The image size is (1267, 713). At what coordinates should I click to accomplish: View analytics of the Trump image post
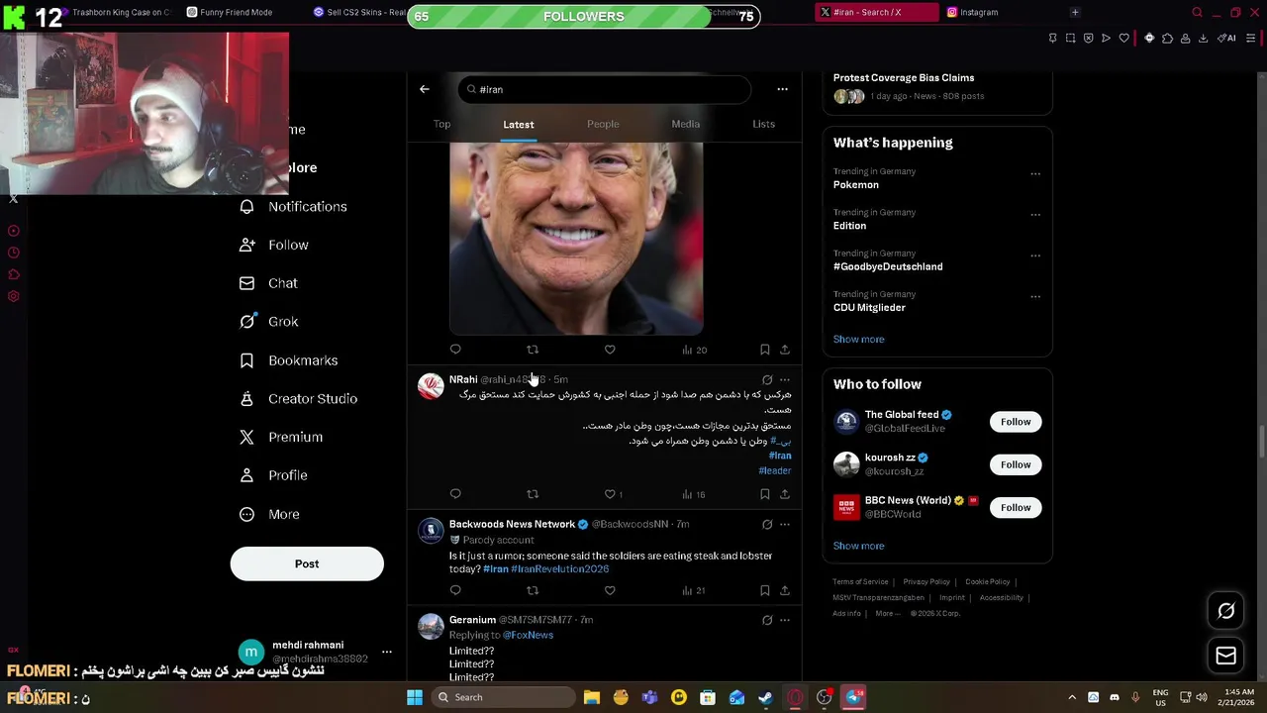[694, 350]
